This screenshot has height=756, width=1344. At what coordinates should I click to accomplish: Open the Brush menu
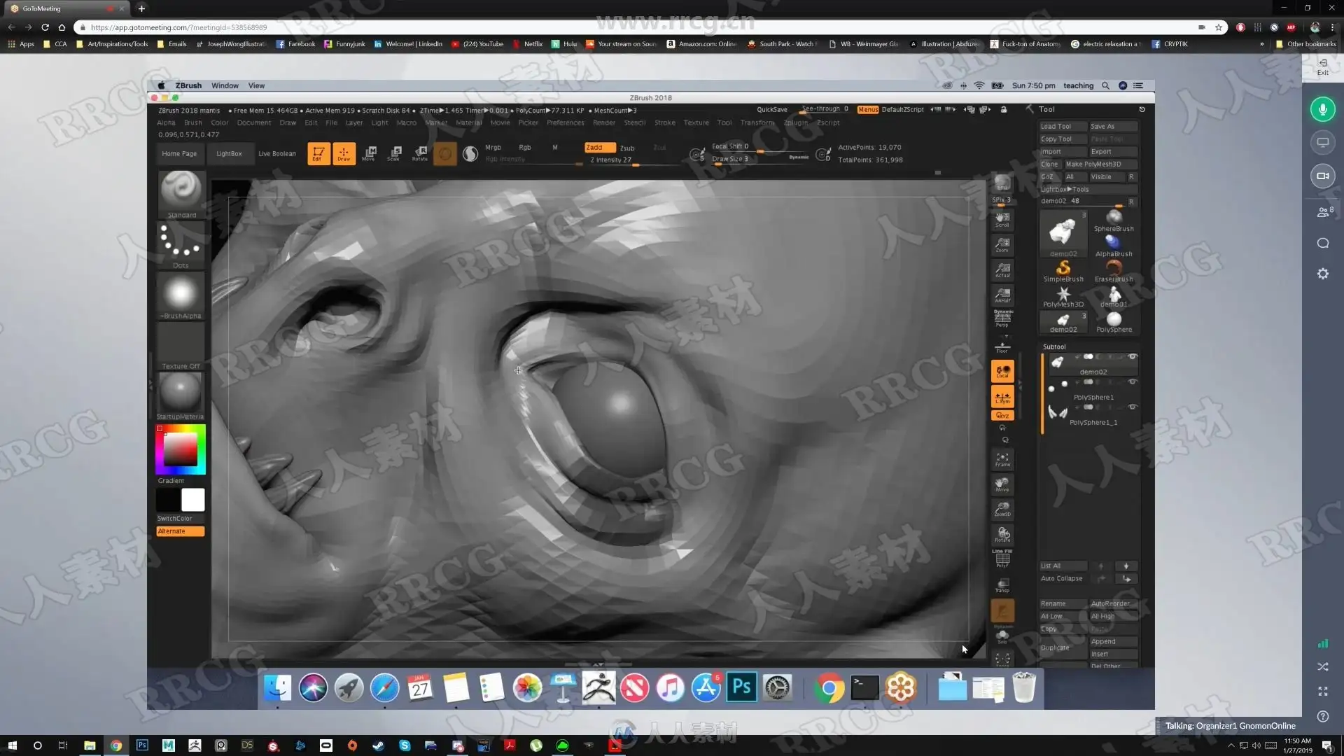192,122
